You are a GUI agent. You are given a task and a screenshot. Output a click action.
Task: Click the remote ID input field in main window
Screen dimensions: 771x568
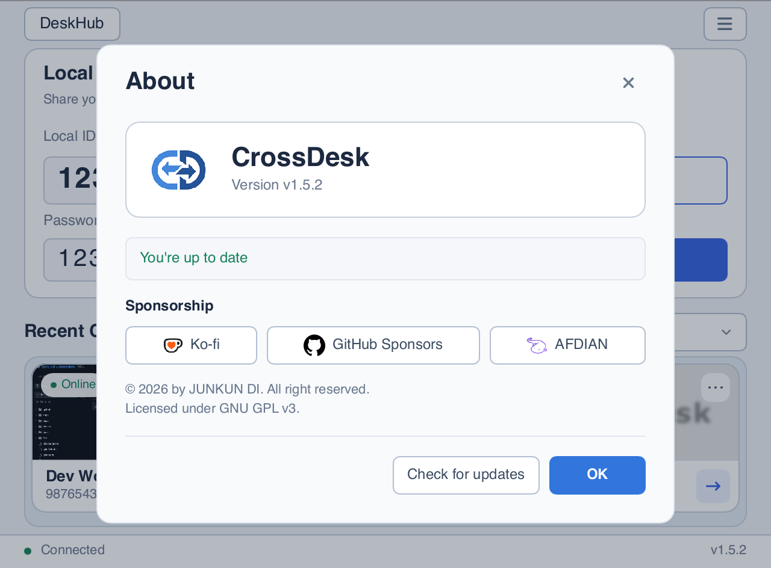click(x=701, y=181)
